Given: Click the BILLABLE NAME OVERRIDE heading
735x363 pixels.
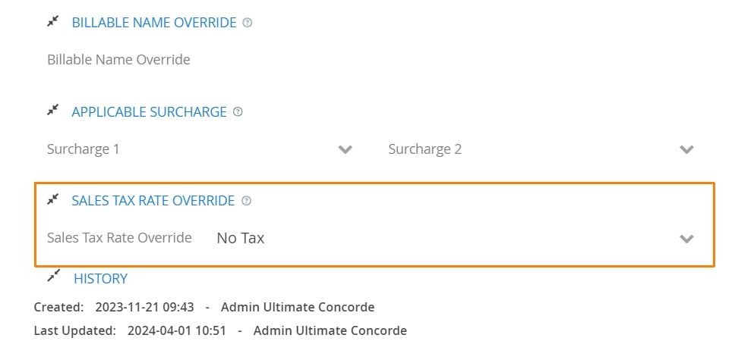Looking at the screenshot, I should coord(154,23).
